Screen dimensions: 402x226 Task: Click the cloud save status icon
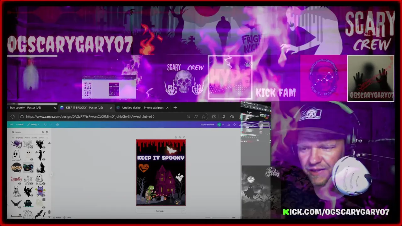coord(57,125)
